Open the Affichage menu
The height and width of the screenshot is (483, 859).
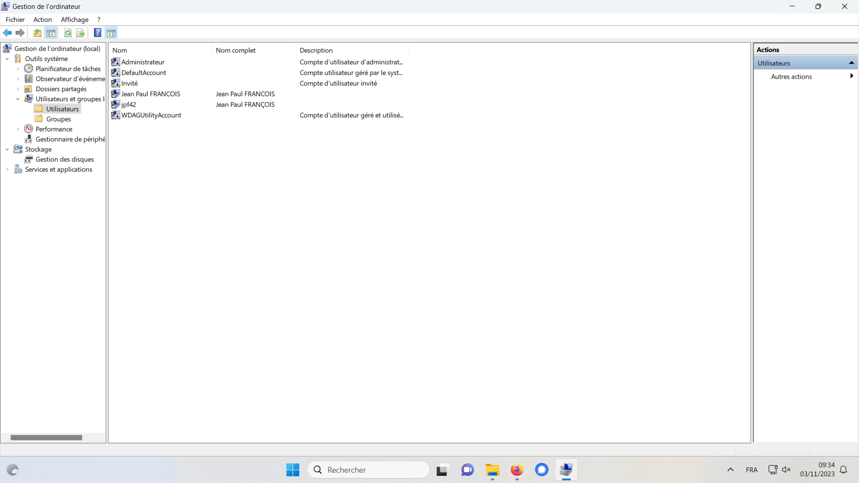coord(74,20)
